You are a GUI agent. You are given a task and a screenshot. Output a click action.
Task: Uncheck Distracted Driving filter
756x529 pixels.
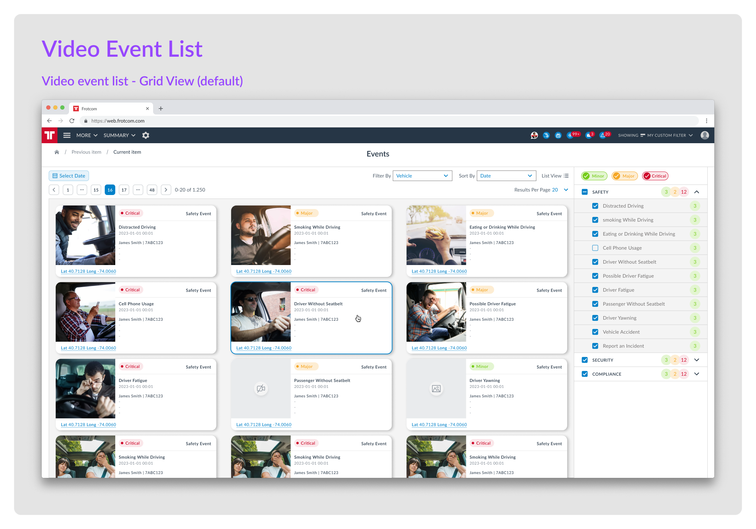(x=595, y=206)
